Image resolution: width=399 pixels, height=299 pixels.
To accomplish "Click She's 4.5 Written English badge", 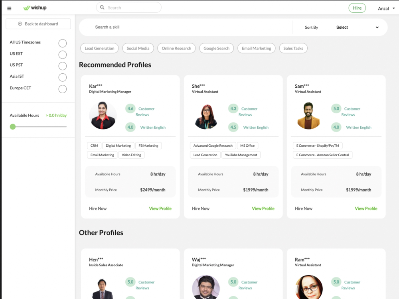I will coord(233,127).
